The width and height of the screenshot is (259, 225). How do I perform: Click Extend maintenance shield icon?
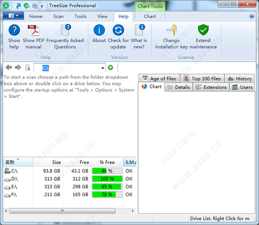[203, 30]
